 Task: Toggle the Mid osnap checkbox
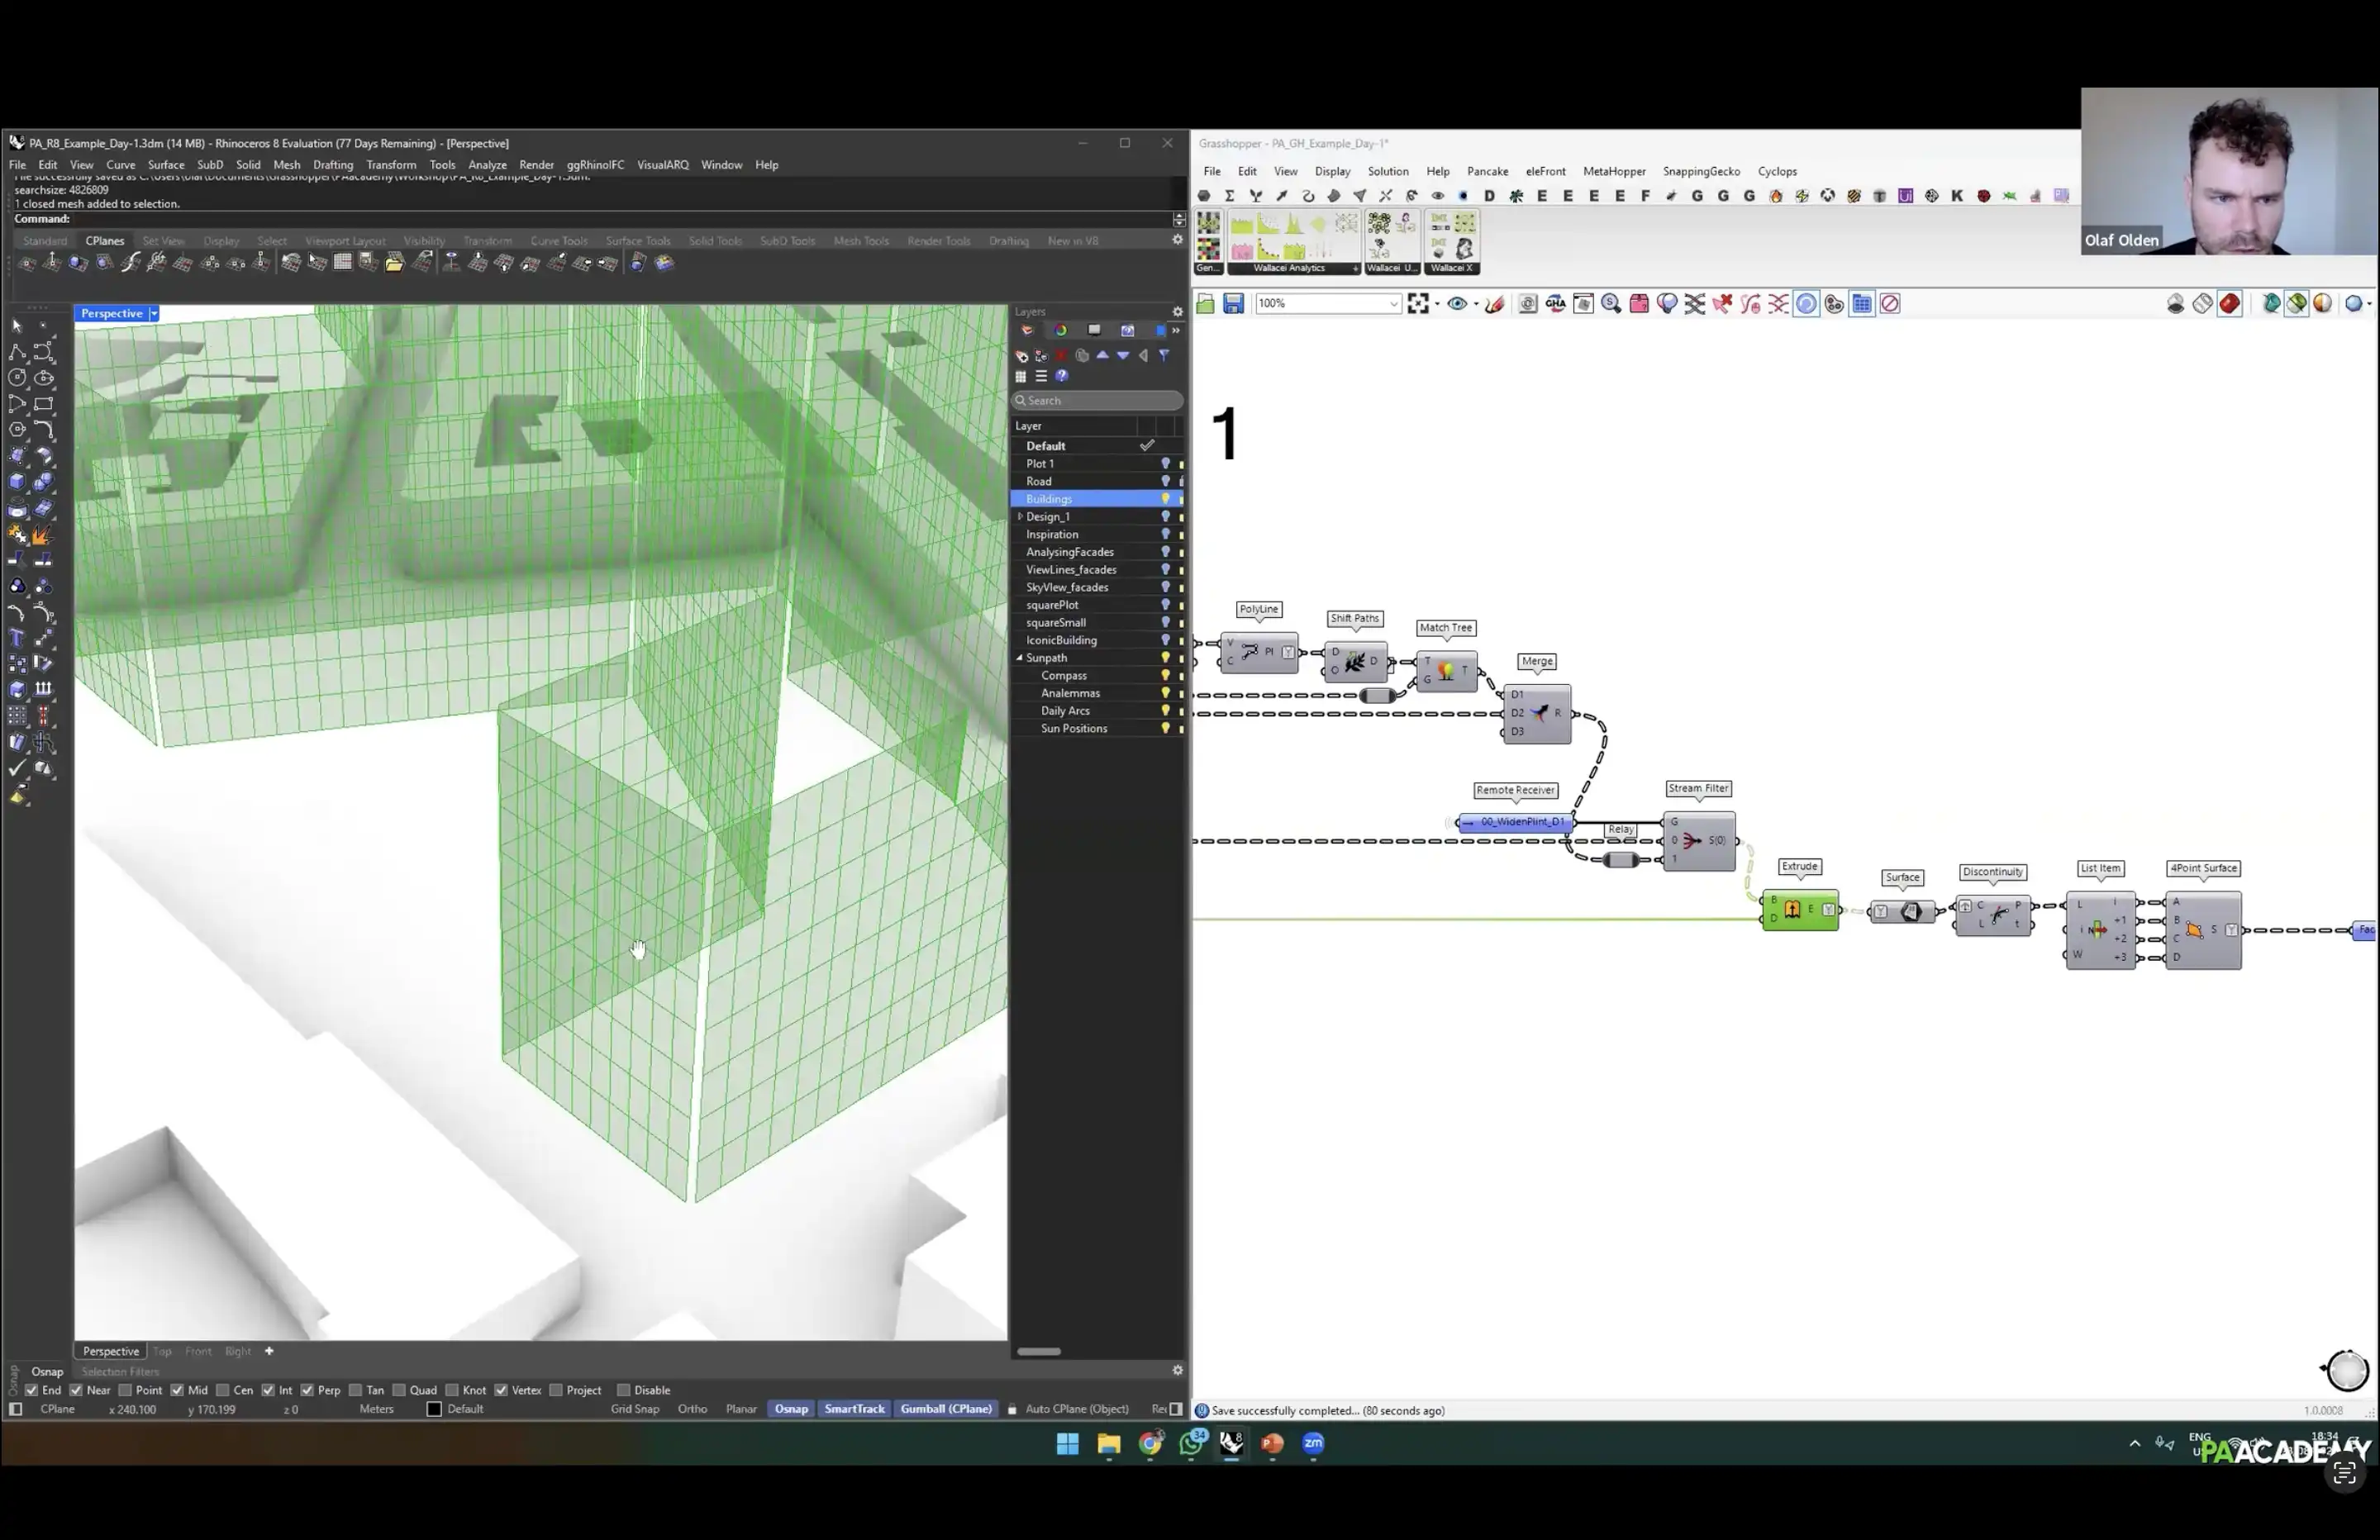pos(177,1390)
